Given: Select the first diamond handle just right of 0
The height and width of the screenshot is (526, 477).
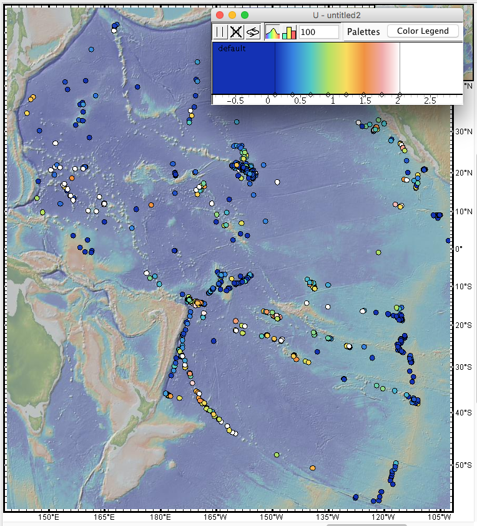Looking at the screenshot, I should 275,95.
